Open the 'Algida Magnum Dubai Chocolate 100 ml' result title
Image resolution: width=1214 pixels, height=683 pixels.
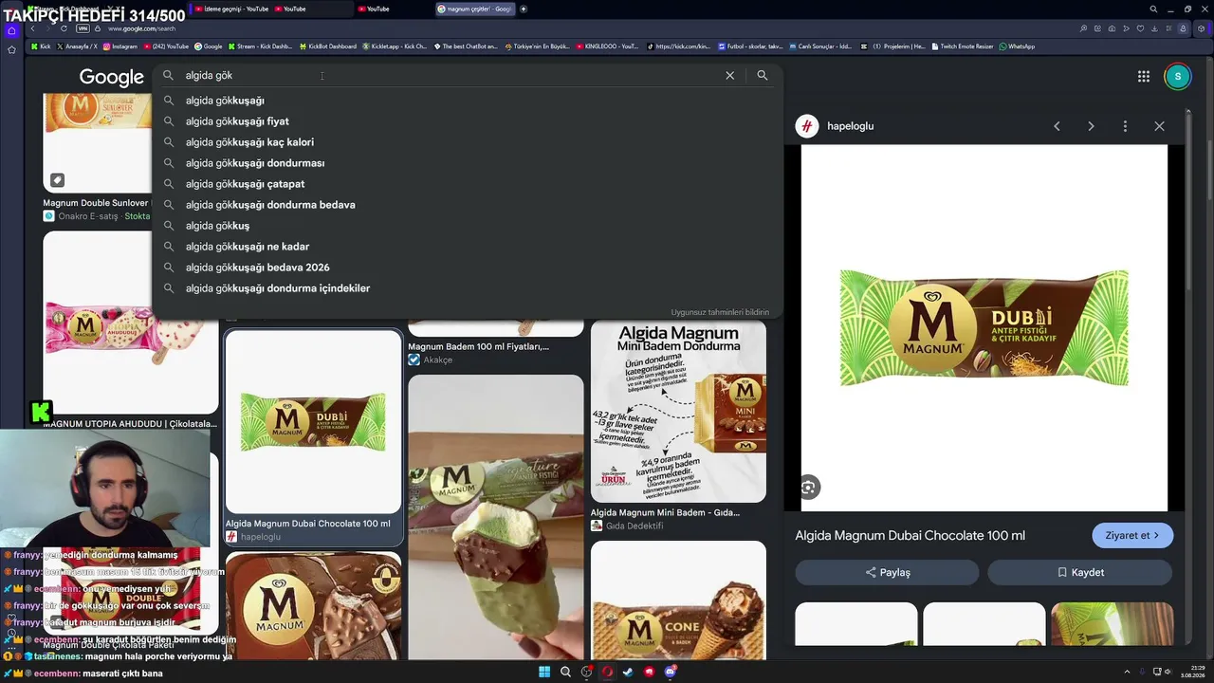coord(308,524)
